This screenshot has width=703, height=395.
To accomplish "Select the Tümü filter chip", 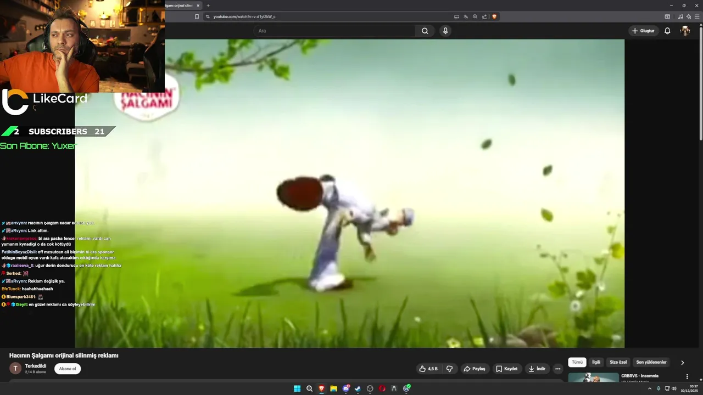I will pos(577,362).
